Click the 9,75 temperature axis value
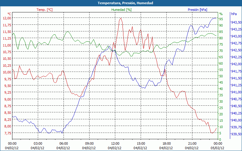 8,79
